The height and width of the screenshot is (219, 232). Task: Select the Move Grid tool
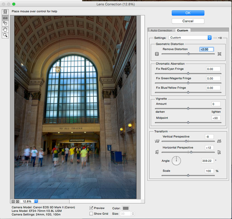point(5,23)
